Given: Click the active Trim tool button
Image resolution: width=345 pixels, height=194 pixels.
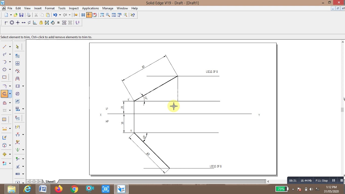Looking at the screenshot, I should click(4, 94).
